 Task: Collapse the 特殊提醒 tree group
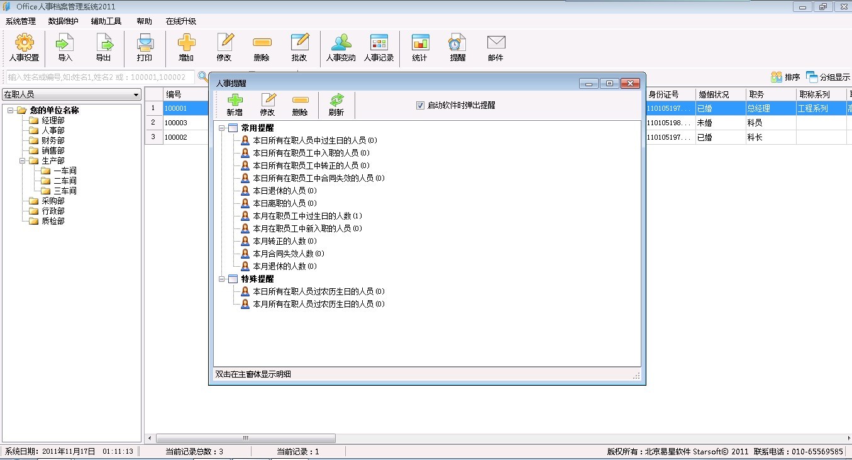coord(221,279)
